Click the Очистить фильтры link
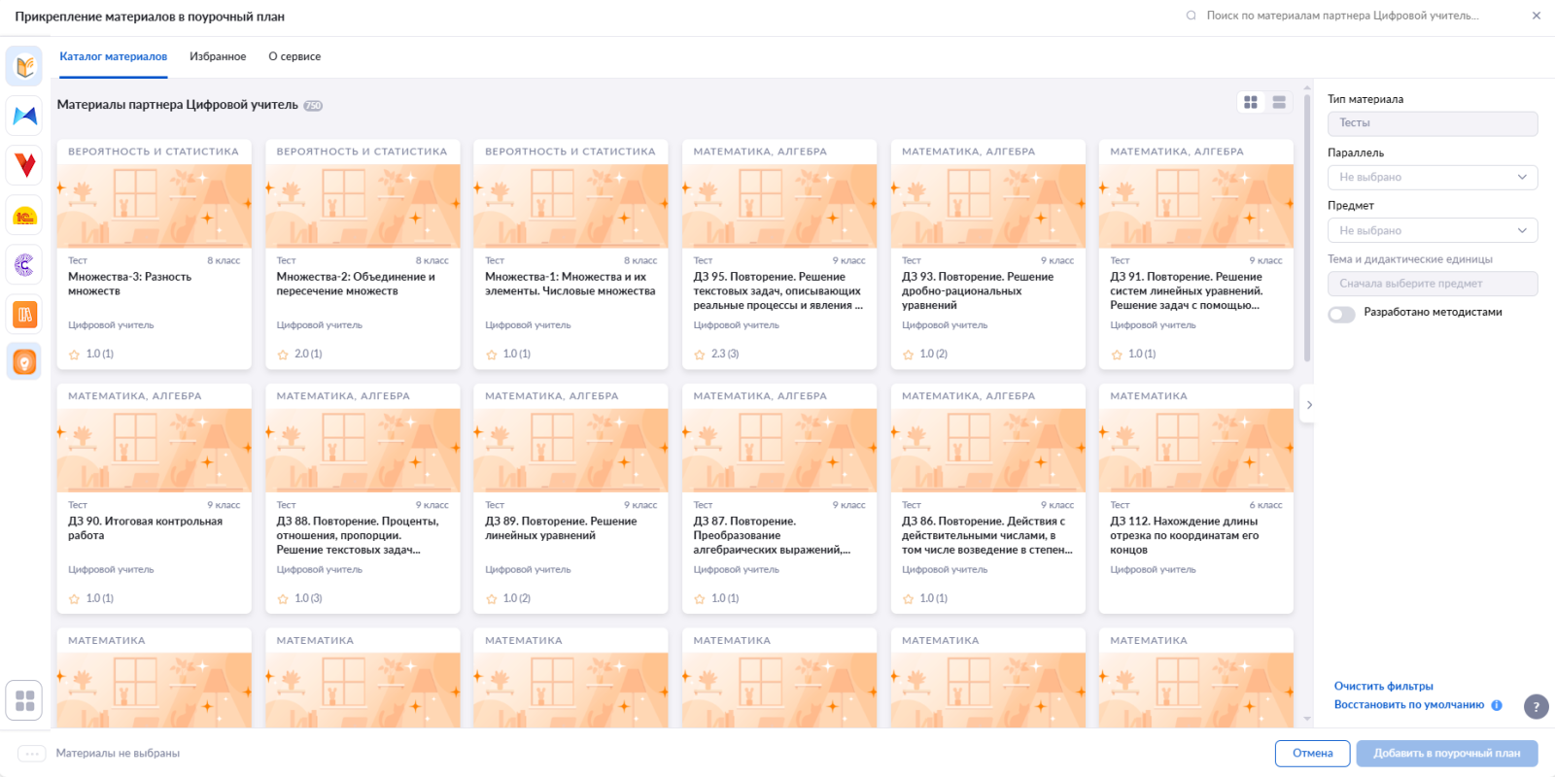Screen dimensions: 1555x777 pos(1383,687)
